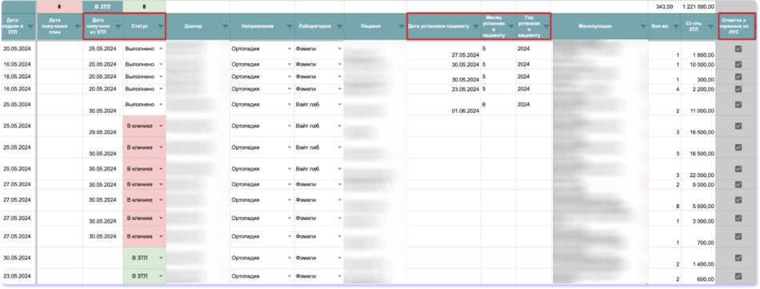The width and height of the screenshot is (760, 289).
Task: Open filter icon in Кол-во column header
Action: pos(676,26)
